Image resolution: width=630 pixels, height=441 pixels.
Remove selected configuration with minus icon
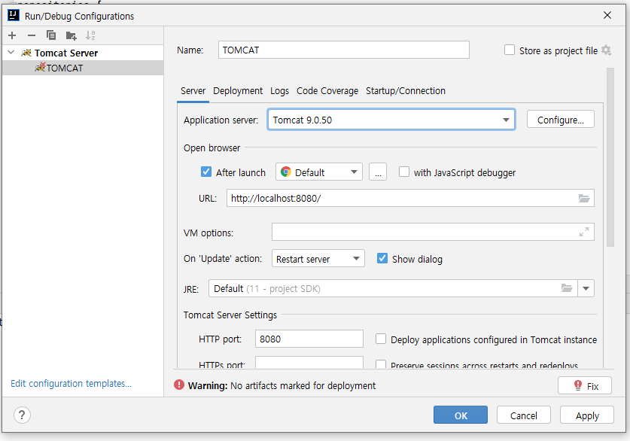pyautogui.click(x=32, y=35)
